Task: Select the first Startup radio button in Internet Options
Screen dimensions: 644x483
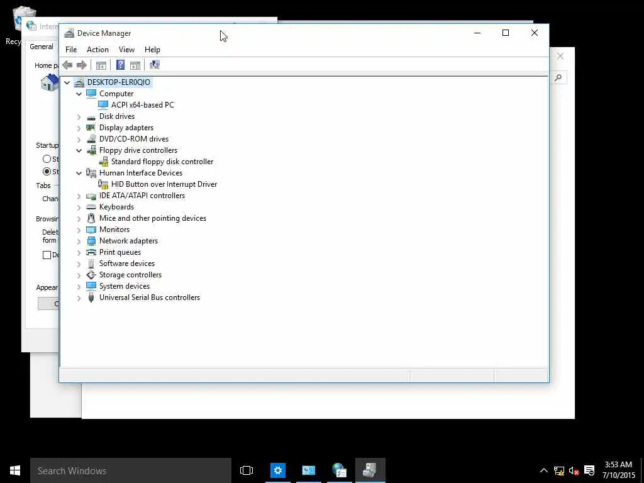Action: 47,159
